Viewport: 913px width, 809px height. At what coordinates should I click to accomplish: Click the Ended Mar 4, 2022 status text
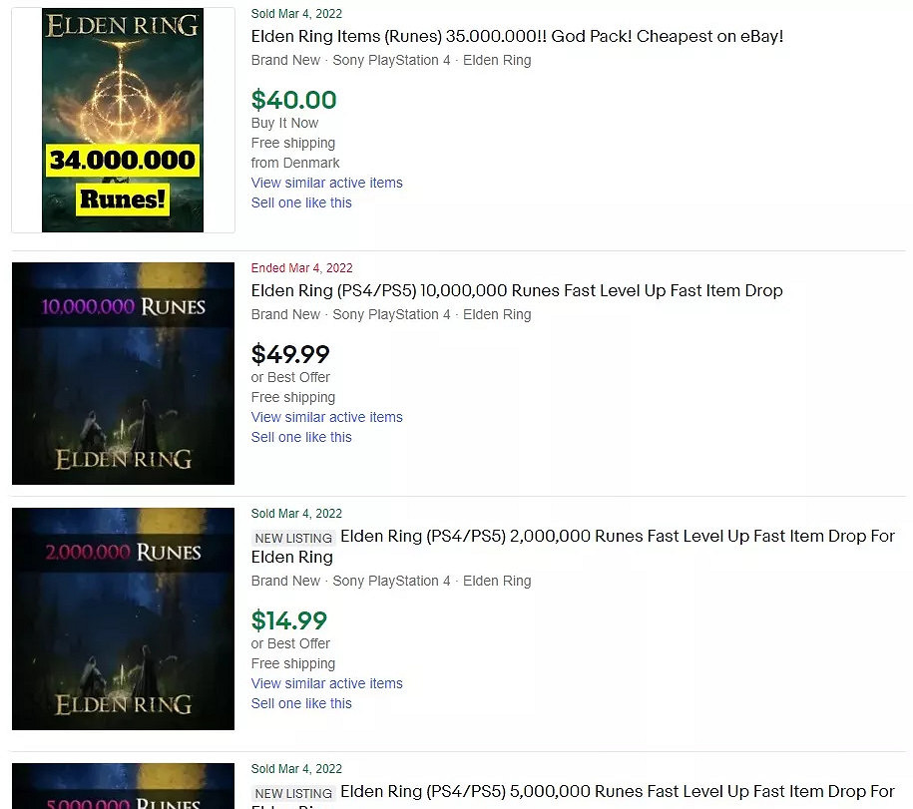click(301, 267)
